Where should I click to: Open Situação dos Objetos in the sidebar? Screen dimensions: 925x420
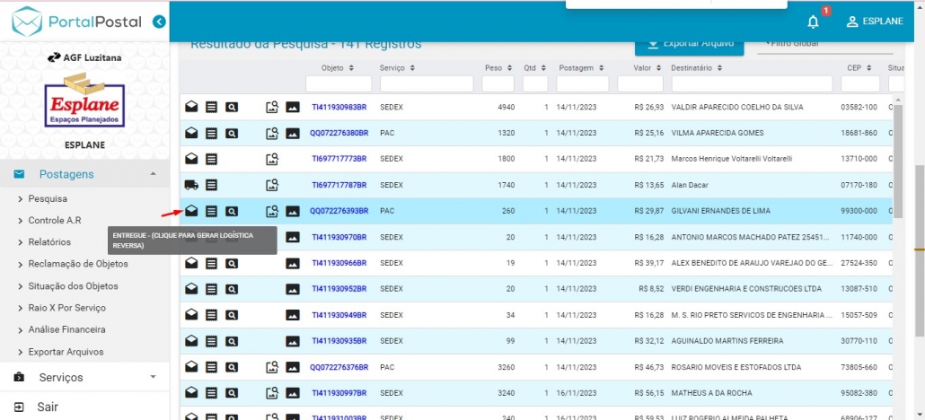[66, 285]
